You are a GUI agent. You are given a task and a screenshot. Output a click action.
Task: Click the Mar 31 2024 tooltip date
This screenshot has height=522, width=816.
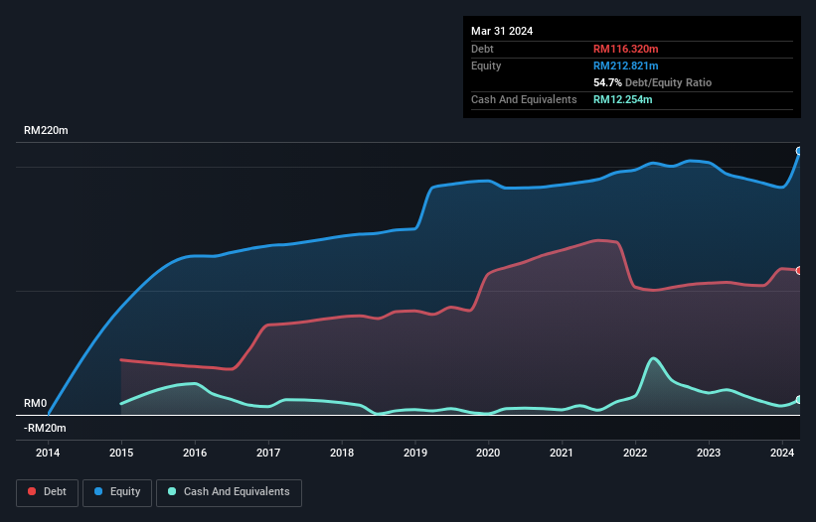502,31
